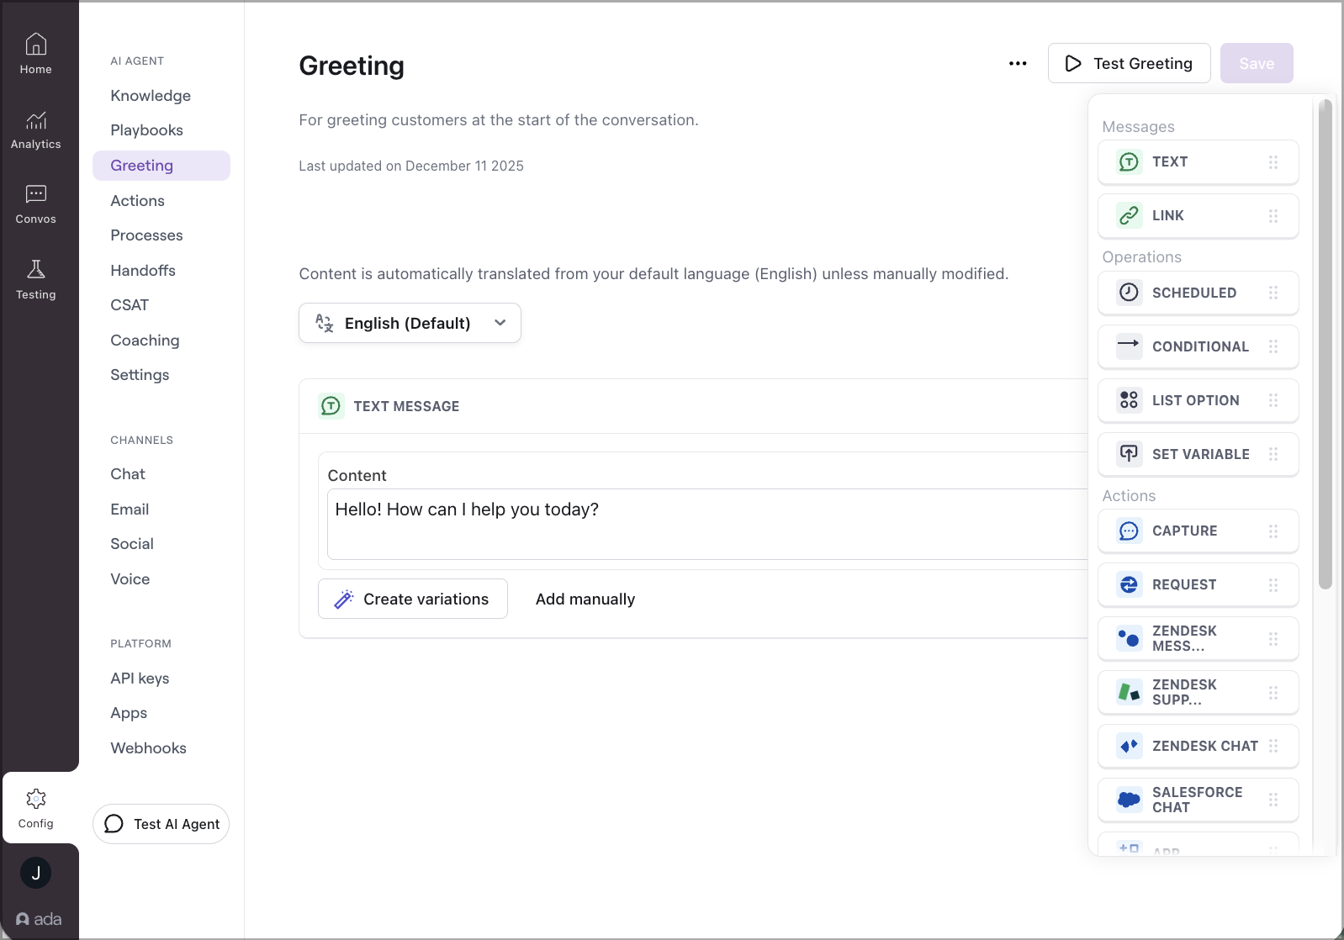Click the block panel vertical scrollbar
The height and width of the screenshot is (940, 1344).
click(x=1325, y=345)
